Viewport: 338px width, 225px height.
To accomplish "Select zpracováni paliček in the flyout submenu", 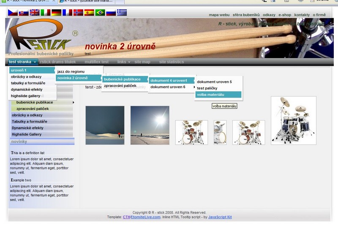I will [x=125, y=86].
